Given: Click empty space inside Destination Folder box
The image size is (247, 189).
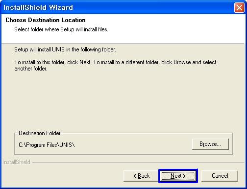Looking at the screenshot, I should pyautogui.click(x=131, y=145).
